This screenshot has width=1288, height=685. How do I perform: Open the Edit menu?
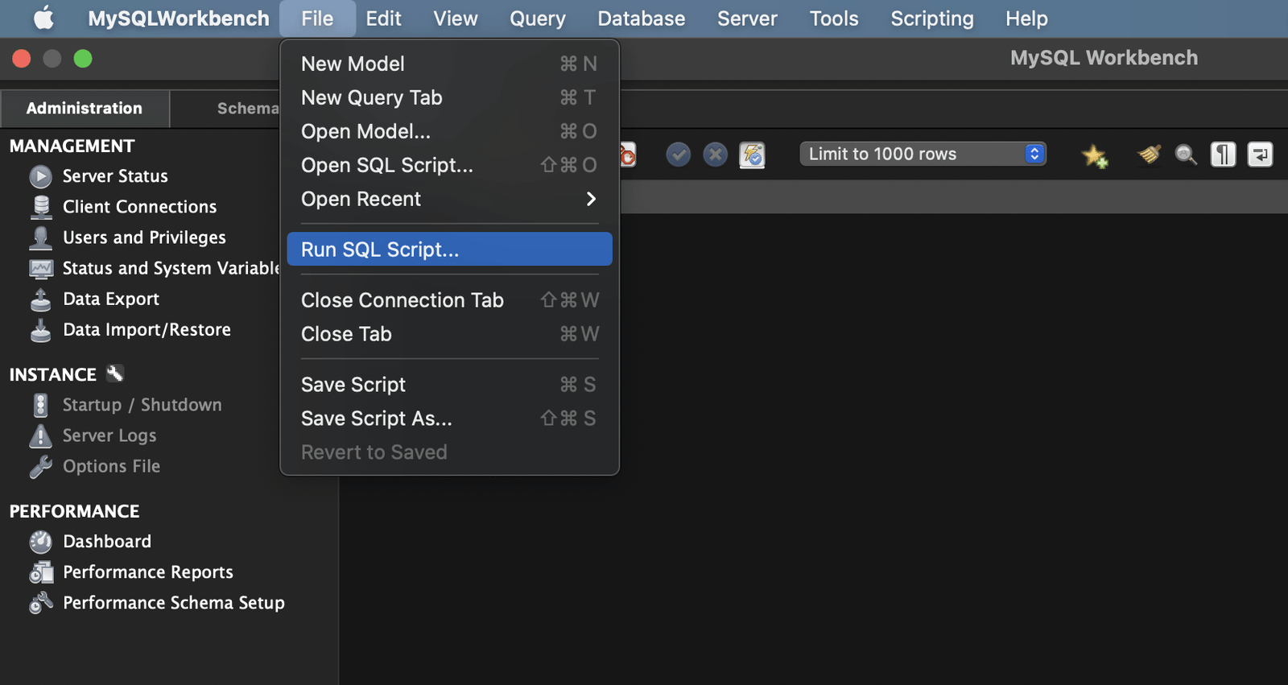[383, 19]
